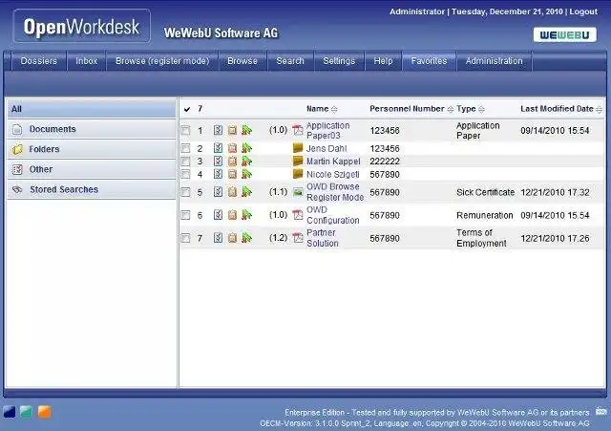Click the clipboard icon for Martin Kappel

[x=232, y=162]
